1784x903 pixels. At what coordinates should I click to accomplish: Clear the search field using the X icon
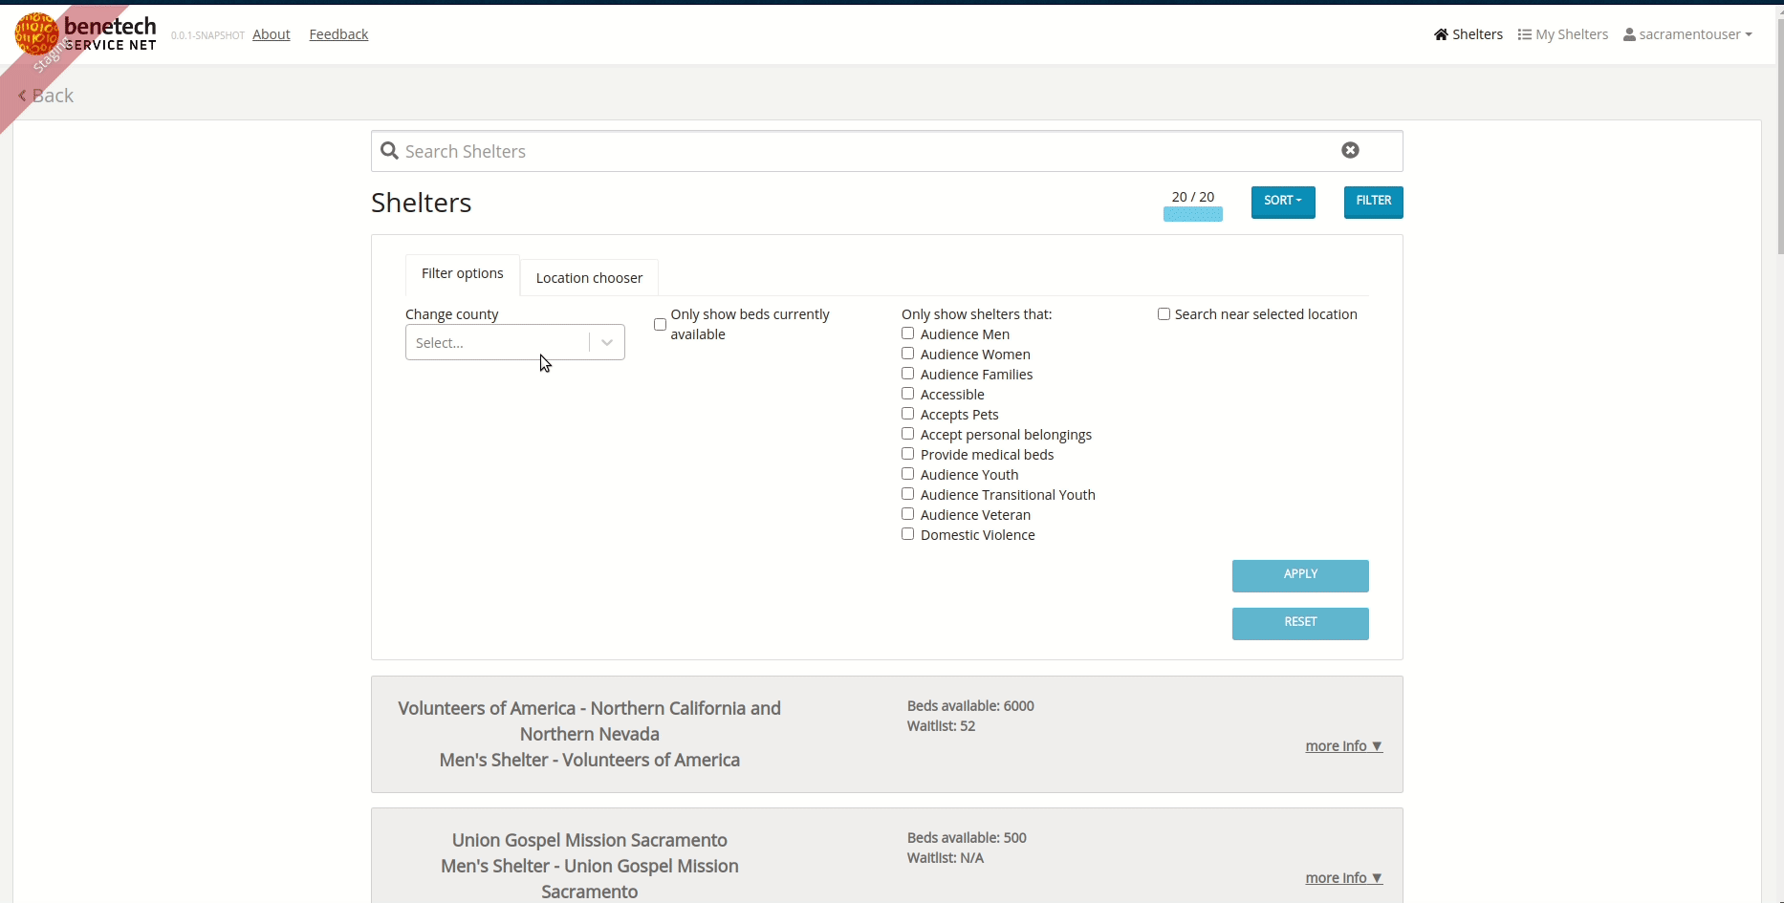(1349, 150)
